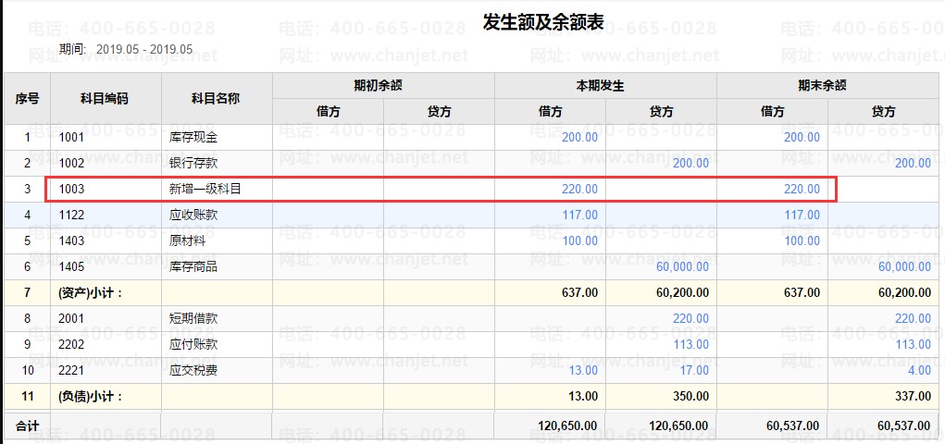Click 库存商品 current-period credit 60,000.00
This screenshot has height=444, width=945.
[682, 266]
